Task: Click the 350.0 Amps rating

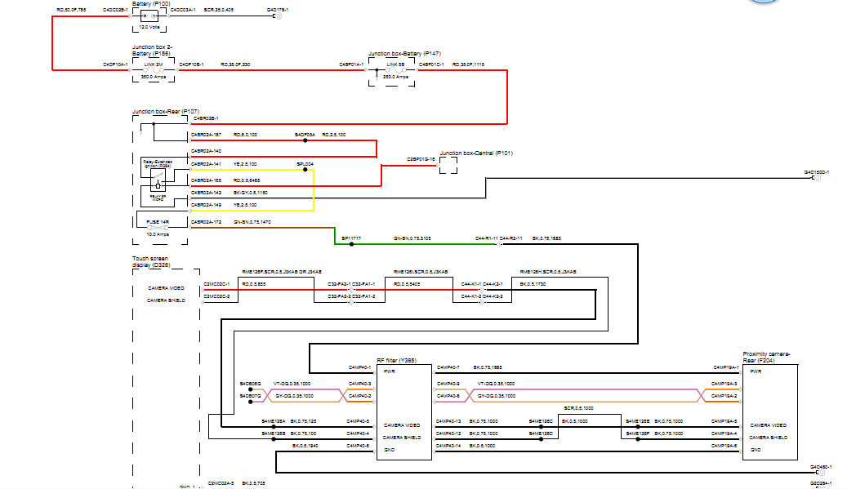Action: (x=154, y=78)
